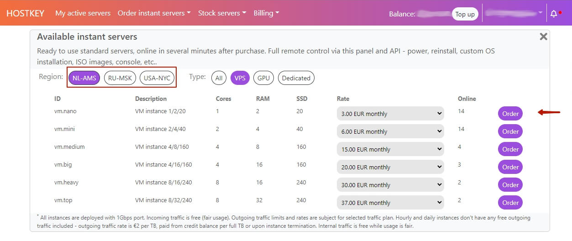Open vm.nano rate dropdown
The width and height of the screenshot is (572, 241).
point(390,114)
